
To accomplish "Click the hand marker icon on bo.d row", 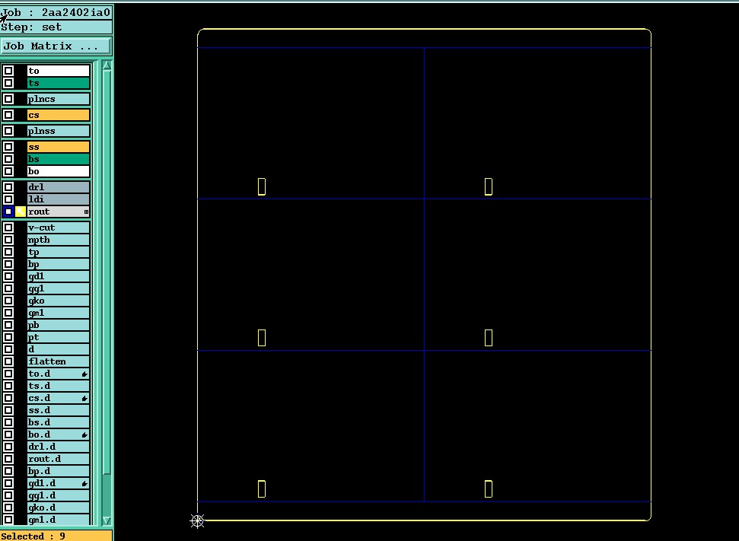I will (x=84, y=435).
